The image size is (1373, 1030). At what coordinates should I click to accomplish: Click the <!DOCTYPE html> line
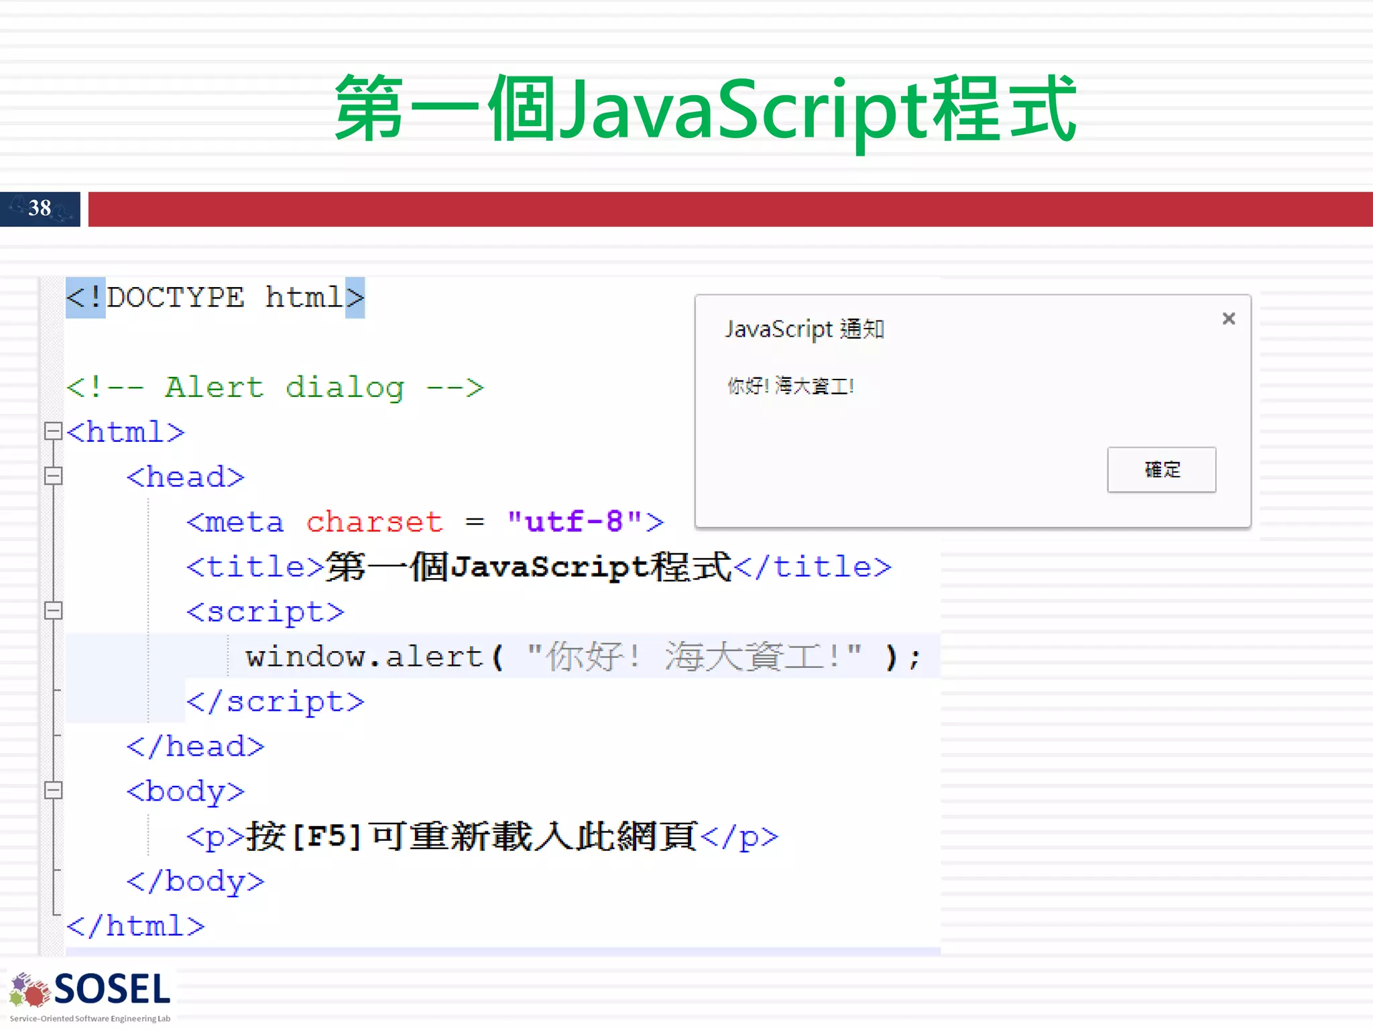(x=215, y=297)
